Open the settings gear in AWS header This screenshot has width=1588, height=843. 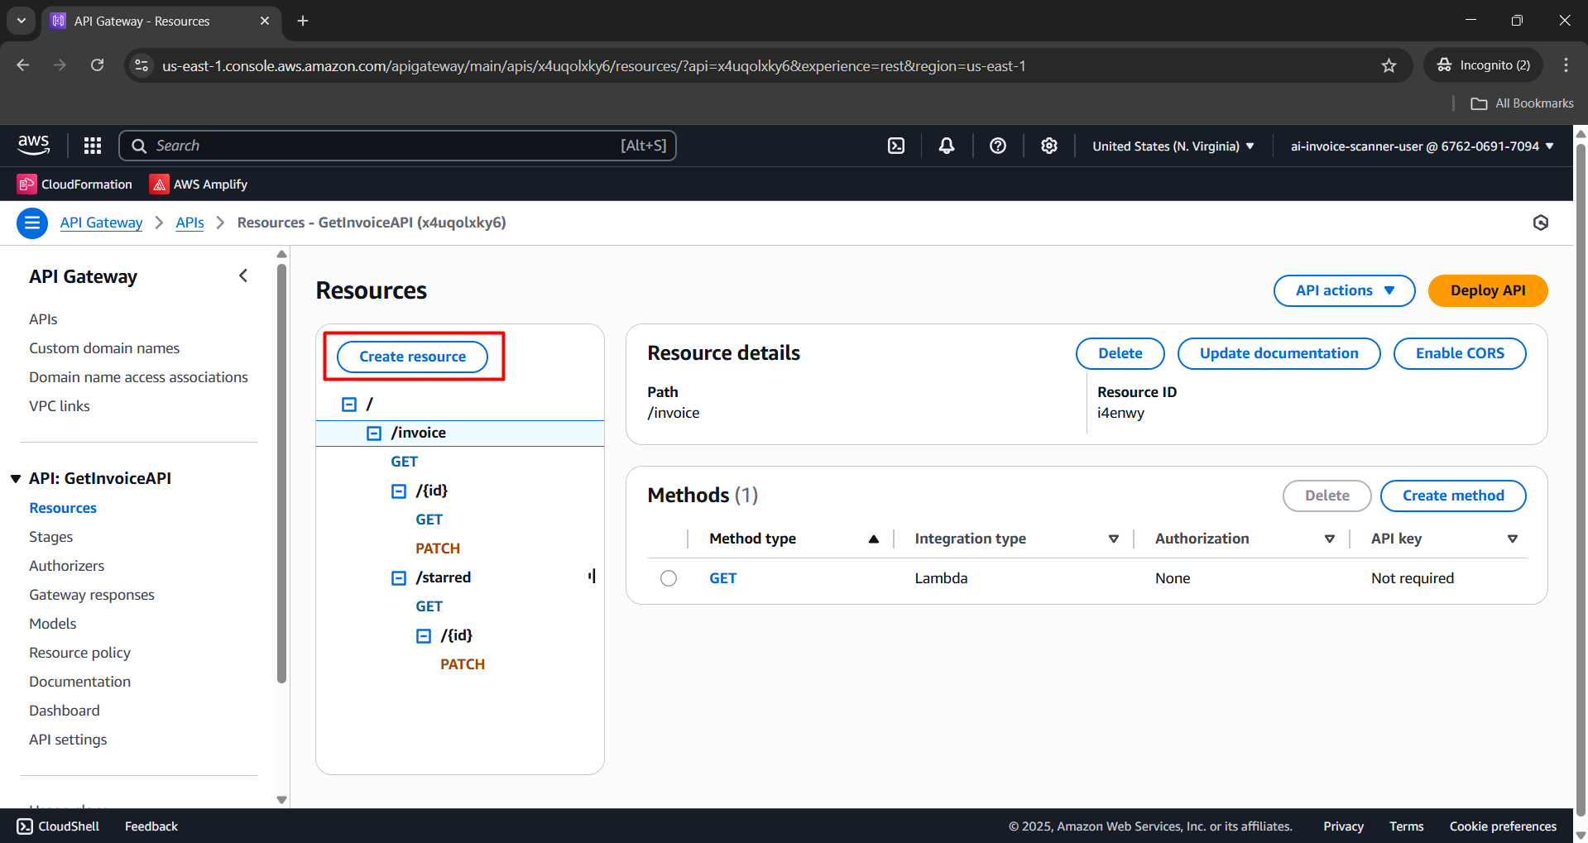(x=1049, y=146)
